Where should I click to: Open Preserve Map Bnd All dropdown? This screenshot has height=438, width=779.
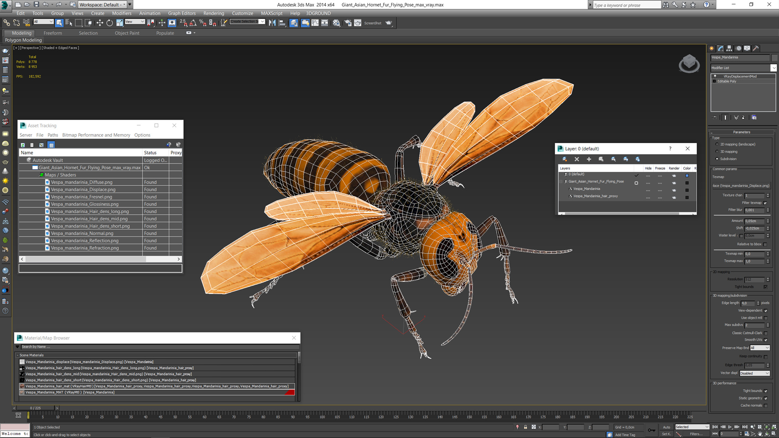(760, 348)
